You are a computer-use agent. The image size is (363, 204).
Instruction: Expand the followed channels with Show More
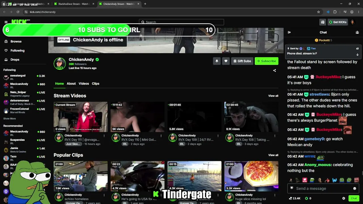(10, 119)
